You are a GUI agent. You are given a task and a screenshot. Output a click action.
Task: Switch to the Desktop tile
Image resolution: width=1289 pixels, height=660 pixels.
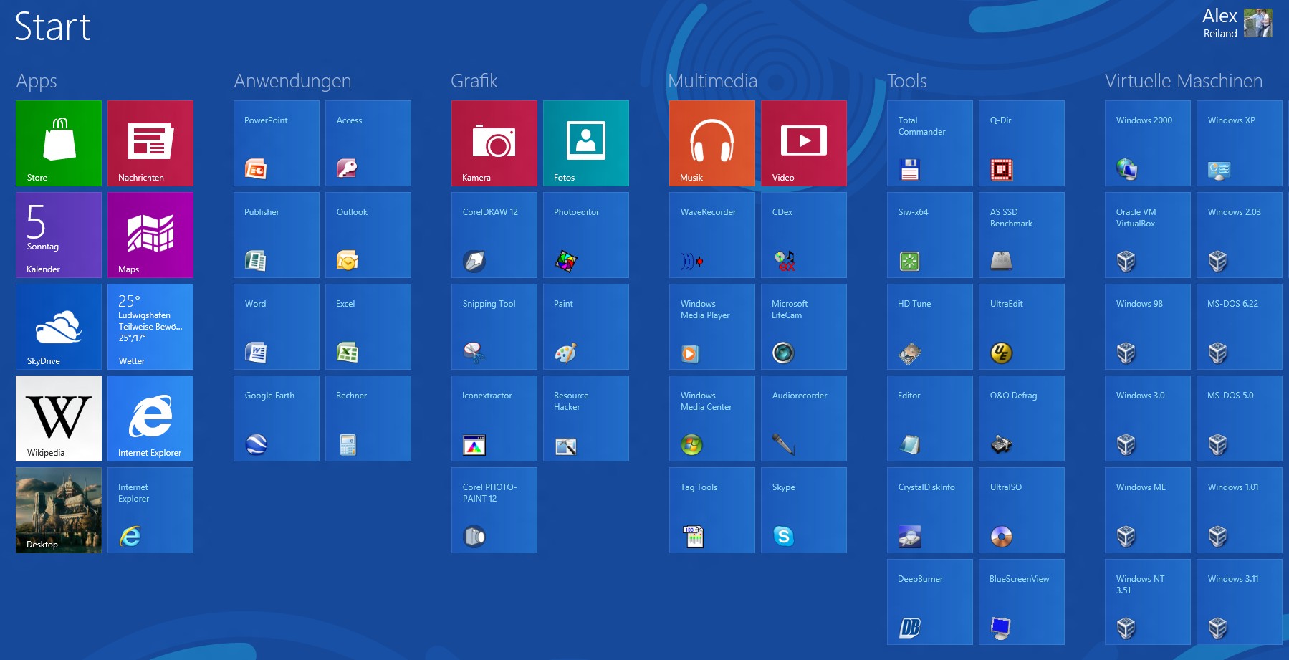pyautogui.click(x=59, y=510)
